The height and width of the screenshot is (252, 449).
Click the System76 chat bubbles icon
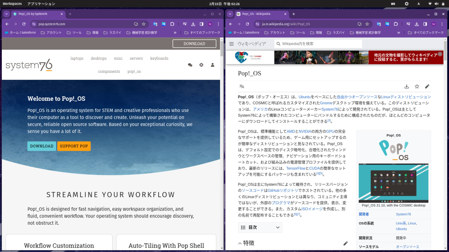(190, 65)
